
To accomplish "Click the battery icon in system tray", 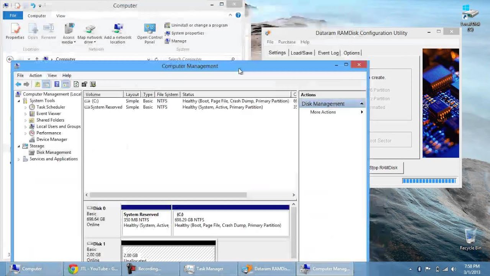I will [x=438, y=269].
